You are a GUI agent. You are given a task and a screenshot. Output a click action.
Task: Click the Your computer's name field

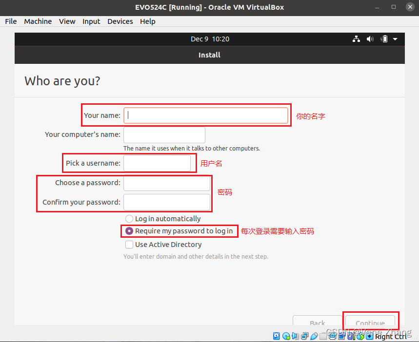[164, 135]
